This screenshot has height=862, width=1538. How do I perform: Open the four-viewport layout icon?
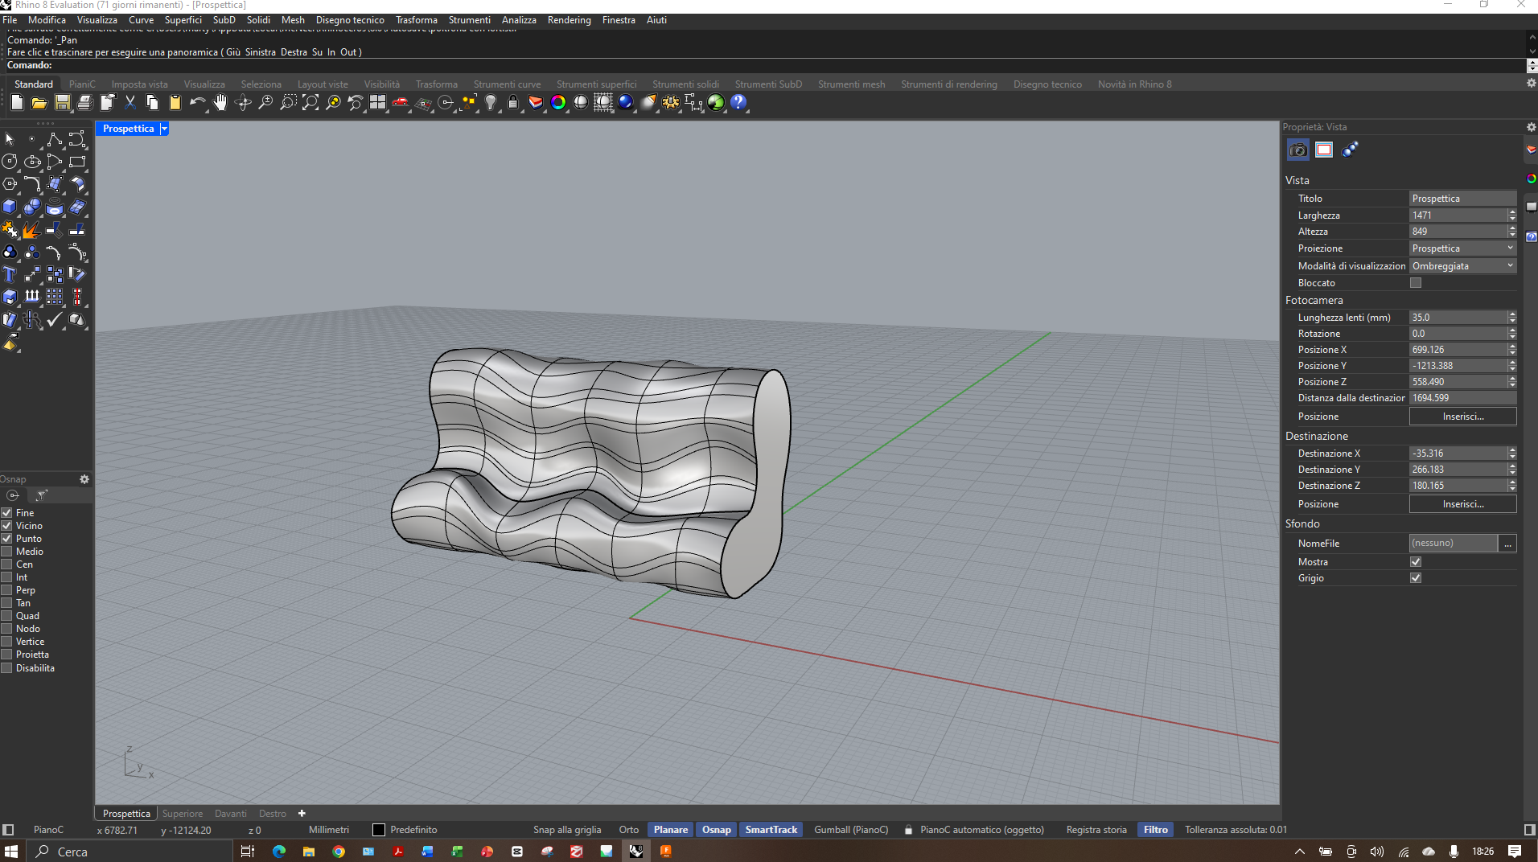point(377,103)
